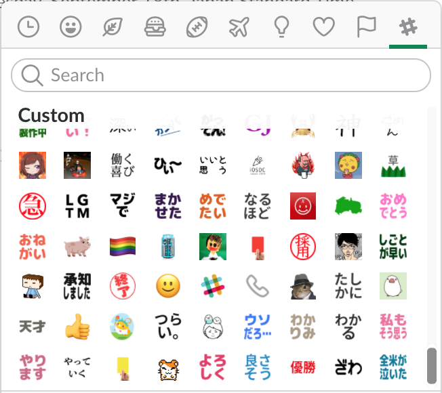The height and width of the screenshot is (393, 442).
Task: Choose the bald man with flames emoji
Action: (303, 165)
